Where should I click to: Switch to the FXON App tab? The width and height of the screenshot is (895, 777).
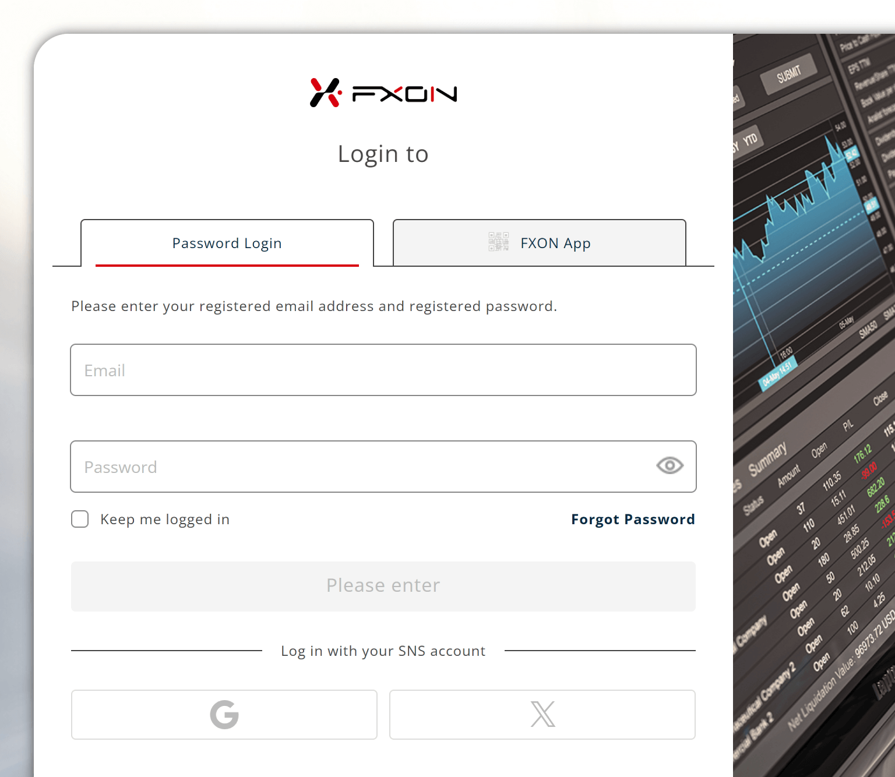(540, 243)
